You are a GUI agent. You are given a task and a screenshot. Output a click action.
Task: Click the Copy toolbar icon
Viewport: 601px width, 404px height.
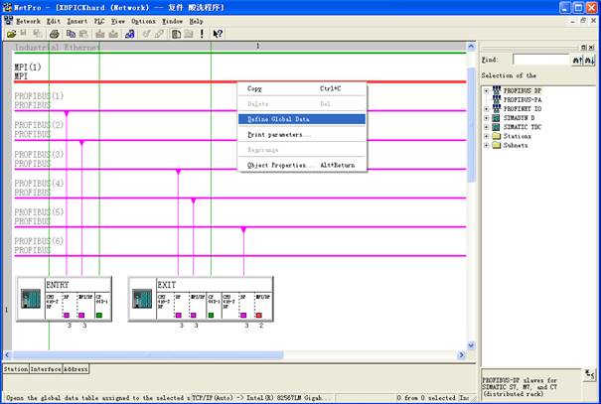[70, 34]
